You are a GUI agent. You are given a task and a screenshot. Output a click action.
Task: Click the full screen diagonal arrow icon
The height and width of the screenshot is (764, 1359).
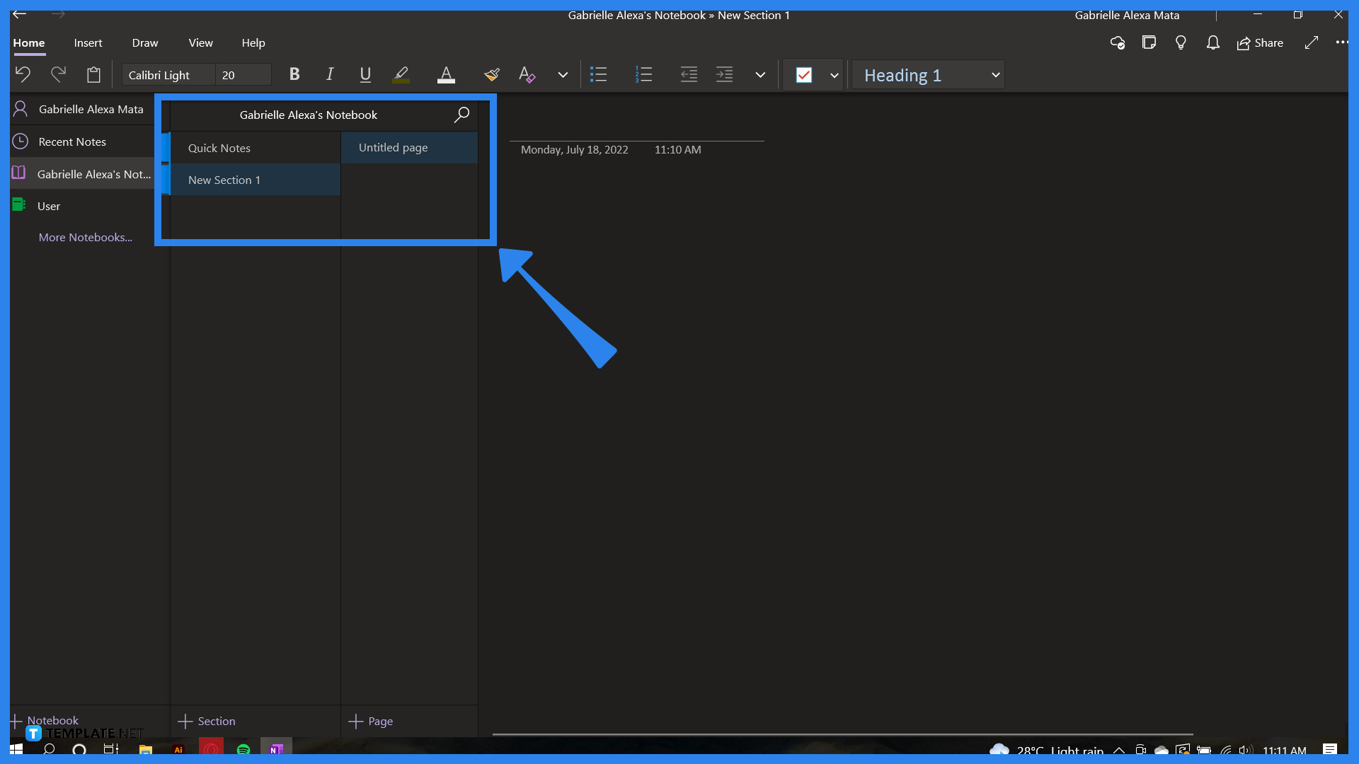(1312, 42)
